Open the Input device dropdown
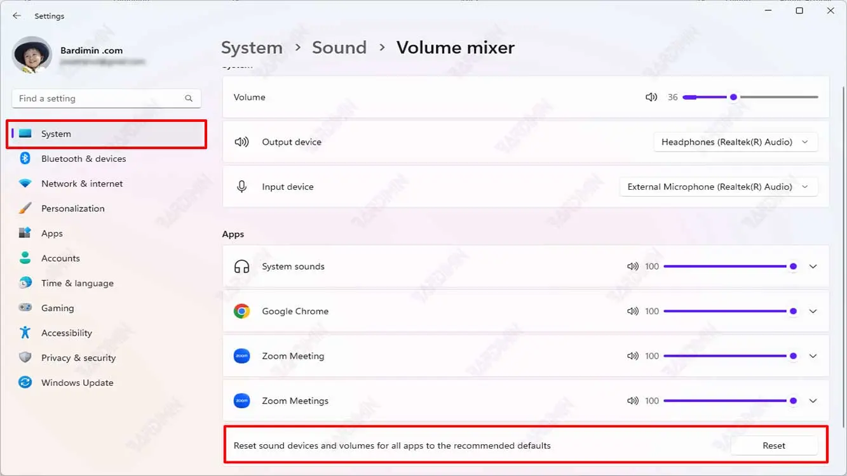The image size is (847, 476). [718, 187]
